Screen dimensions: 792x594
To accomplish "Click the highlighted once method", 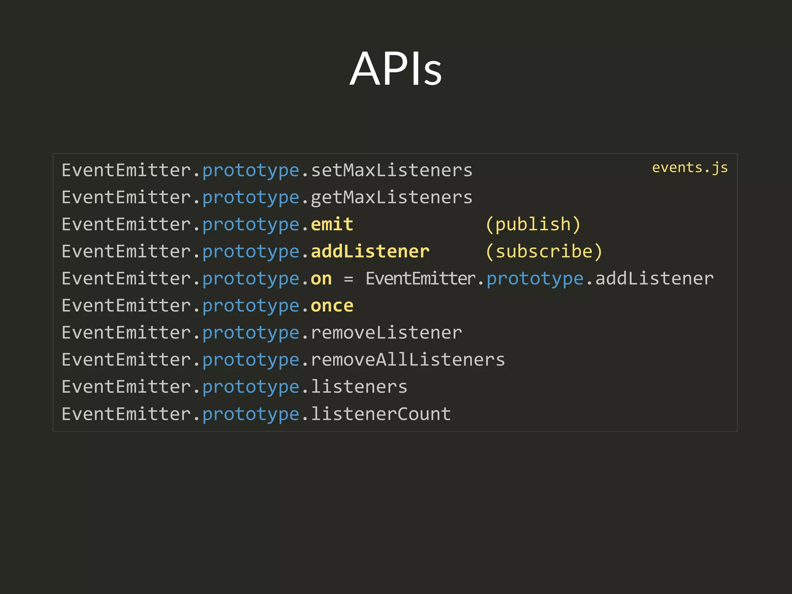I will [x=332, y=306].
